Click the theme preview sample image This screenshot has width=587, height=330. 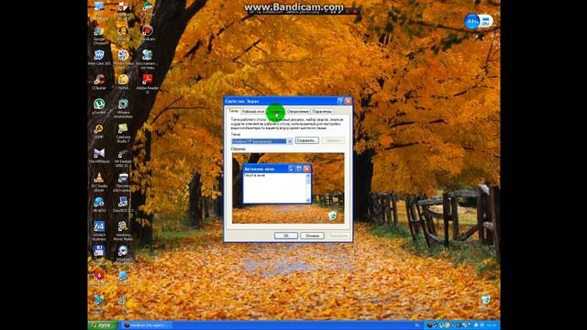(x=288, y=188)
